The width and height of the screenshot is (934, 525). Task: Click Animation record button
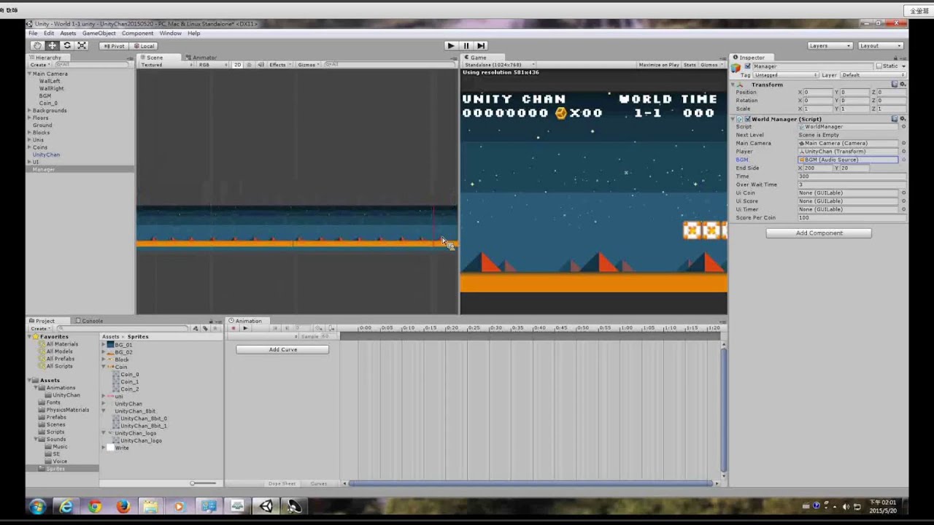point(233,328)
